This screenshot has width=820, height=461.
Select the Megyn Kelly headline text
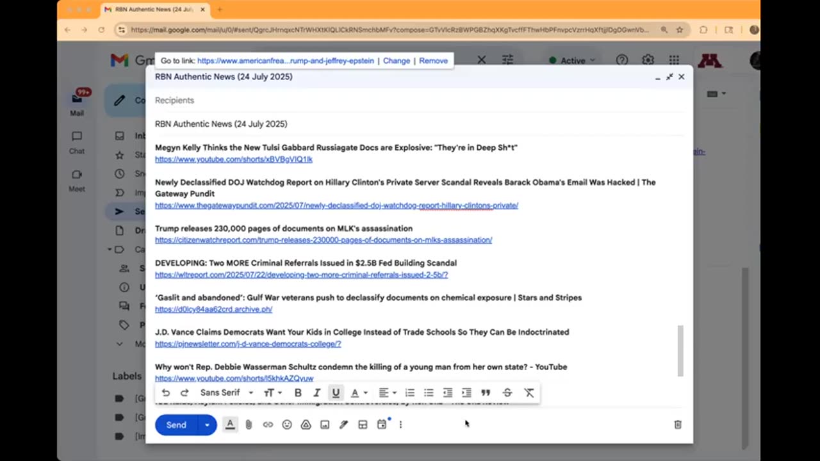336,148
